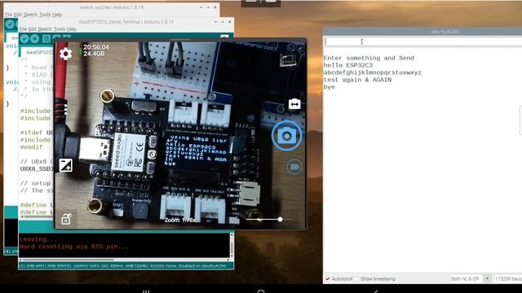
Task: Open Tools menu in XiaoESP32C3_Serial_Terminal window
Action: click(60, 29)
